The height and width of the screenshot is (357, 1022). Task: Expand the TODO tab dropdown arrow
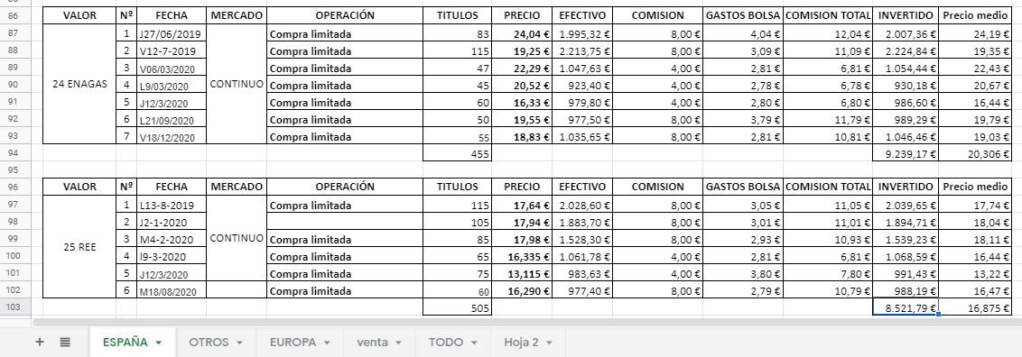point(474,343)
